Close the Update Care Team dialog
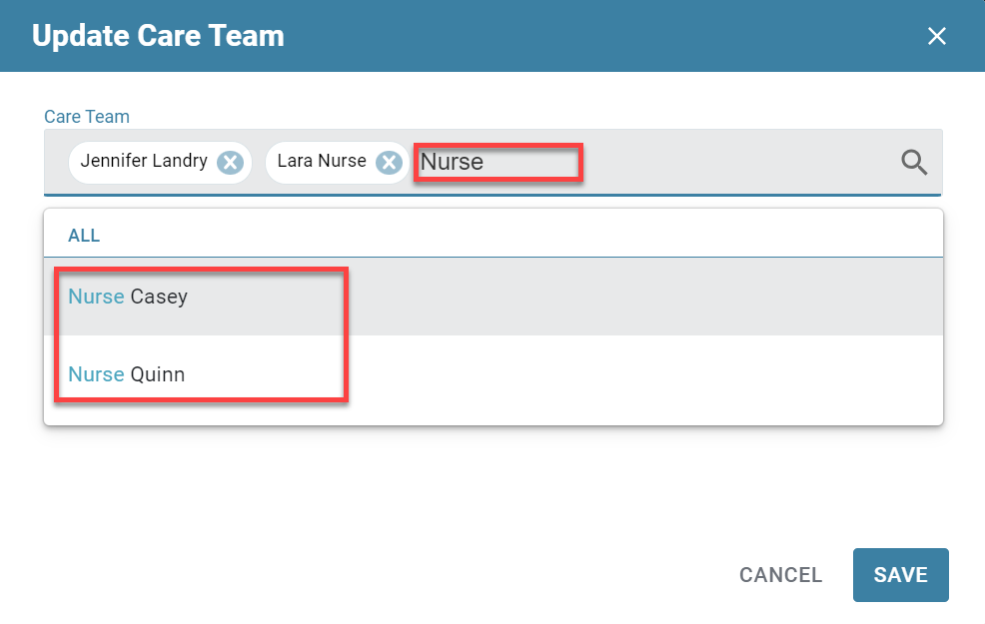The width and height of the screenshot is (985, 624). pyautogui.click(x=936, y=36)
